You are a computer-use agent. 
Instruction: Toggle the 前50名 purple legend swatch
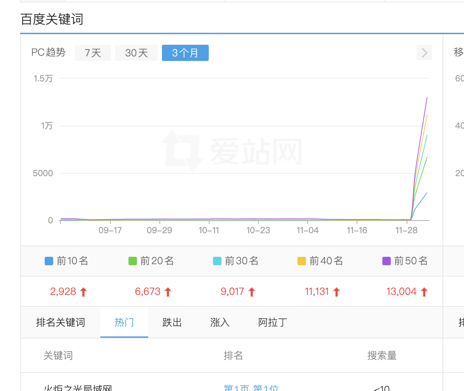(x=387, y=261)
